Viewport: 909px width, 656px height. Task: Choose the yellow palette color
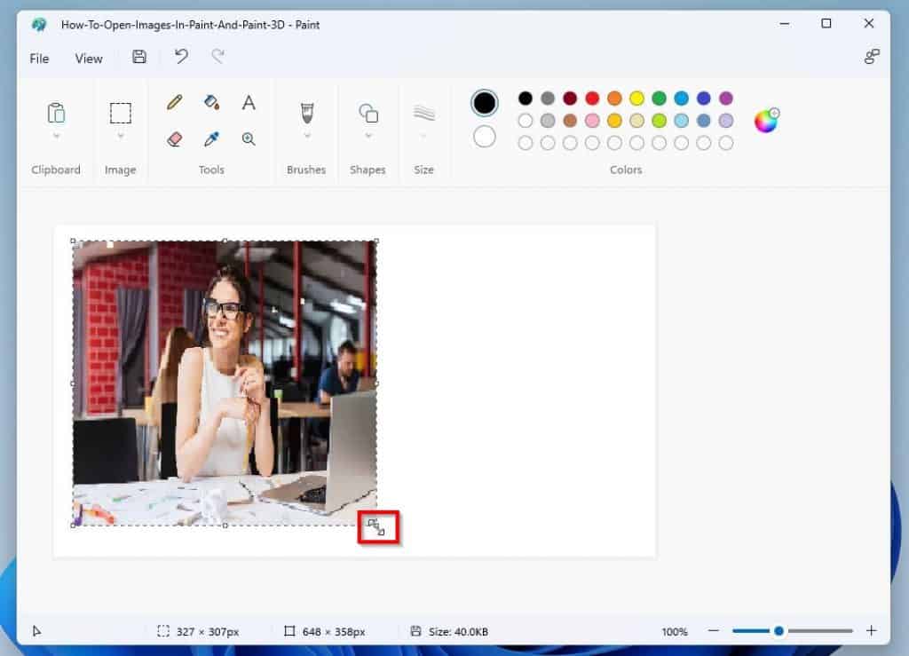coord(636,98)
